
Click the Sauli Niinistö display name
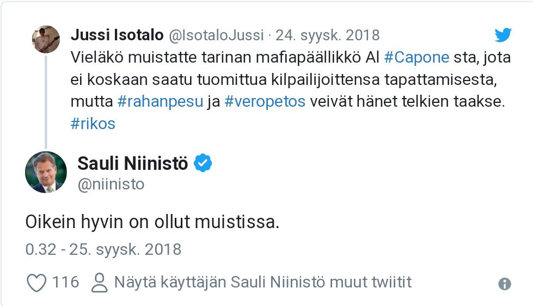[x=133, y=163]
